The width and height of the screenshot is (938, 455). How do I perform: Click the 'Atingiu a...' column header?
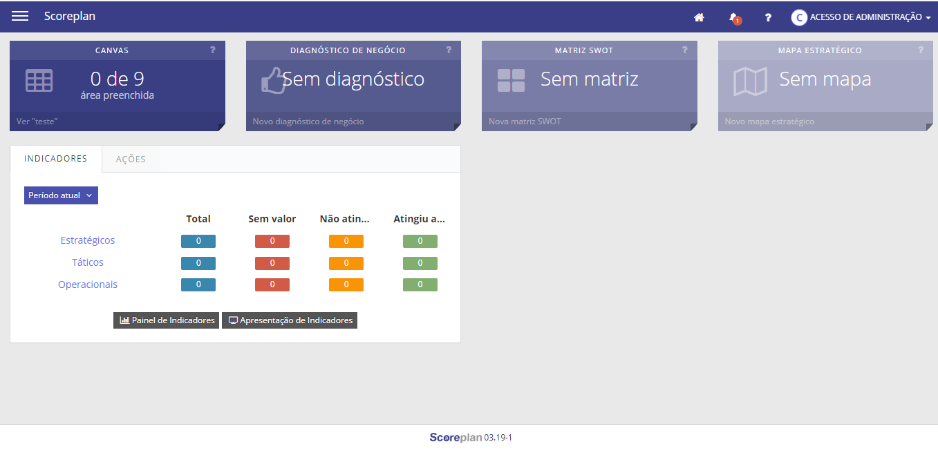point(419,219)
